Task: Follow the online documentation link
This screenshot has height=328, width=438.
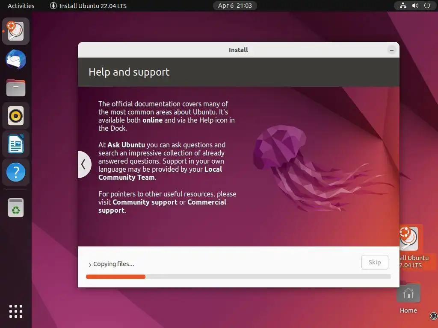Action: tap(153, 120)
